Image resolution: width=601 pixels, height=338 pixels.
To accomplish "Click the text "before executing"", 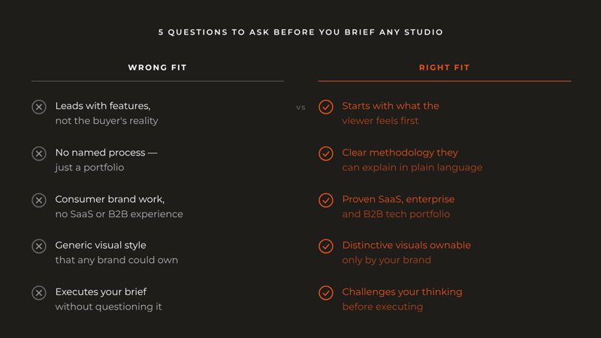I will [x=382, y=306].
